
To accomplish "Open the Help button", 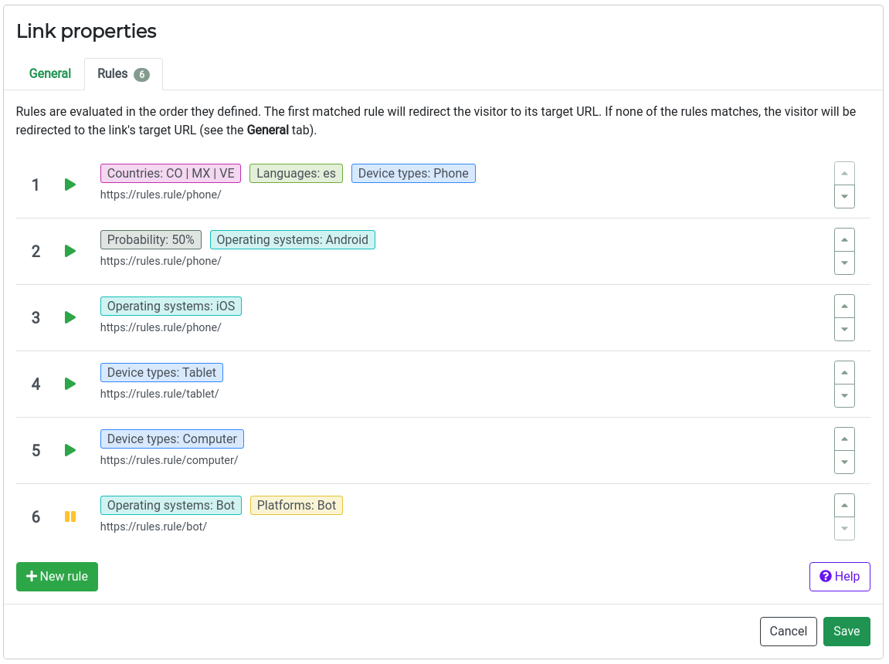I will pos(840,576).
